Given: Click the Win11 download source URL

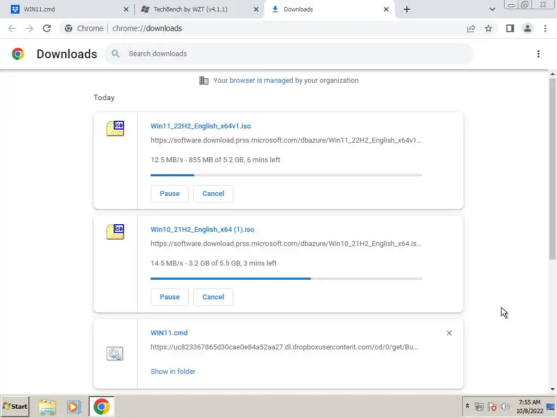Looking at the screenshot, I should click(286, 140).
